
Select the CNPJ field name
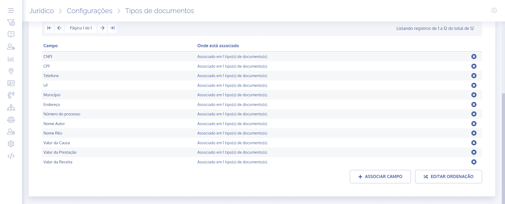click(x=48, y=56)
